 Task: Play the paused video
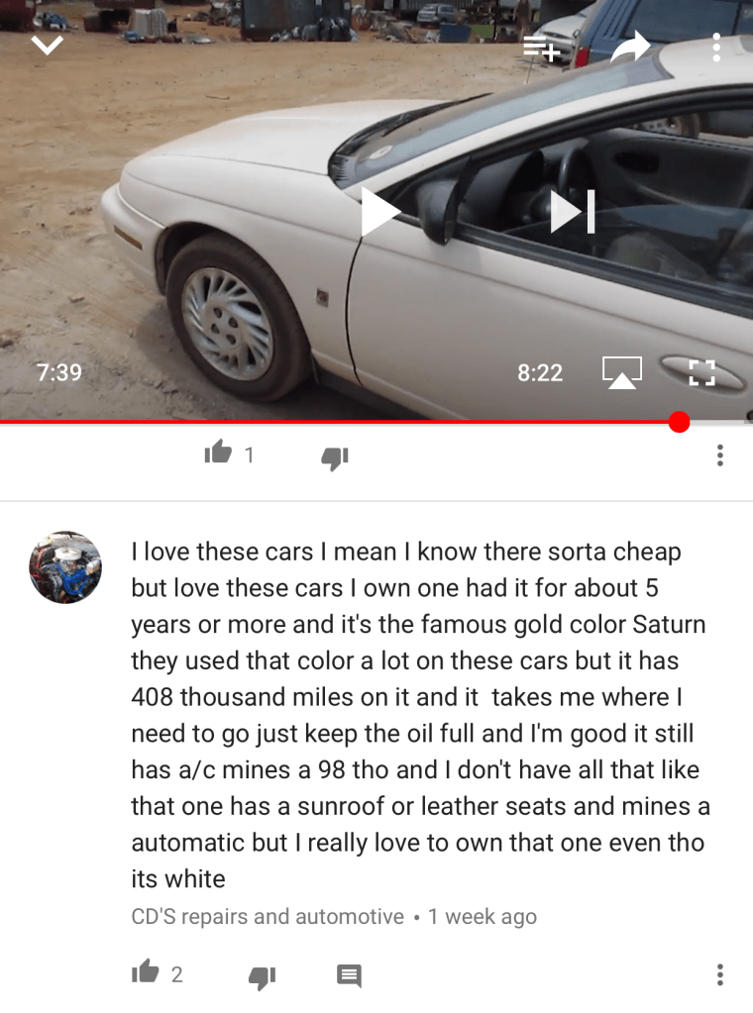[379, 211]
